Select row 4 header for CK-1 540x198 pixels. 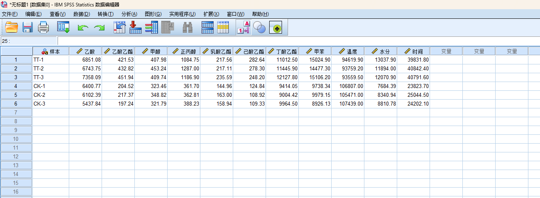[16, 86]
